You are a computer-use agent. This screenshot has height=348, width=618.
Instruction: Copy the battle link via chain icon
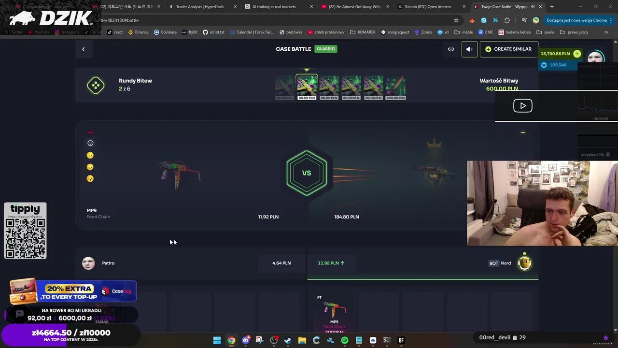coord(451,49)
